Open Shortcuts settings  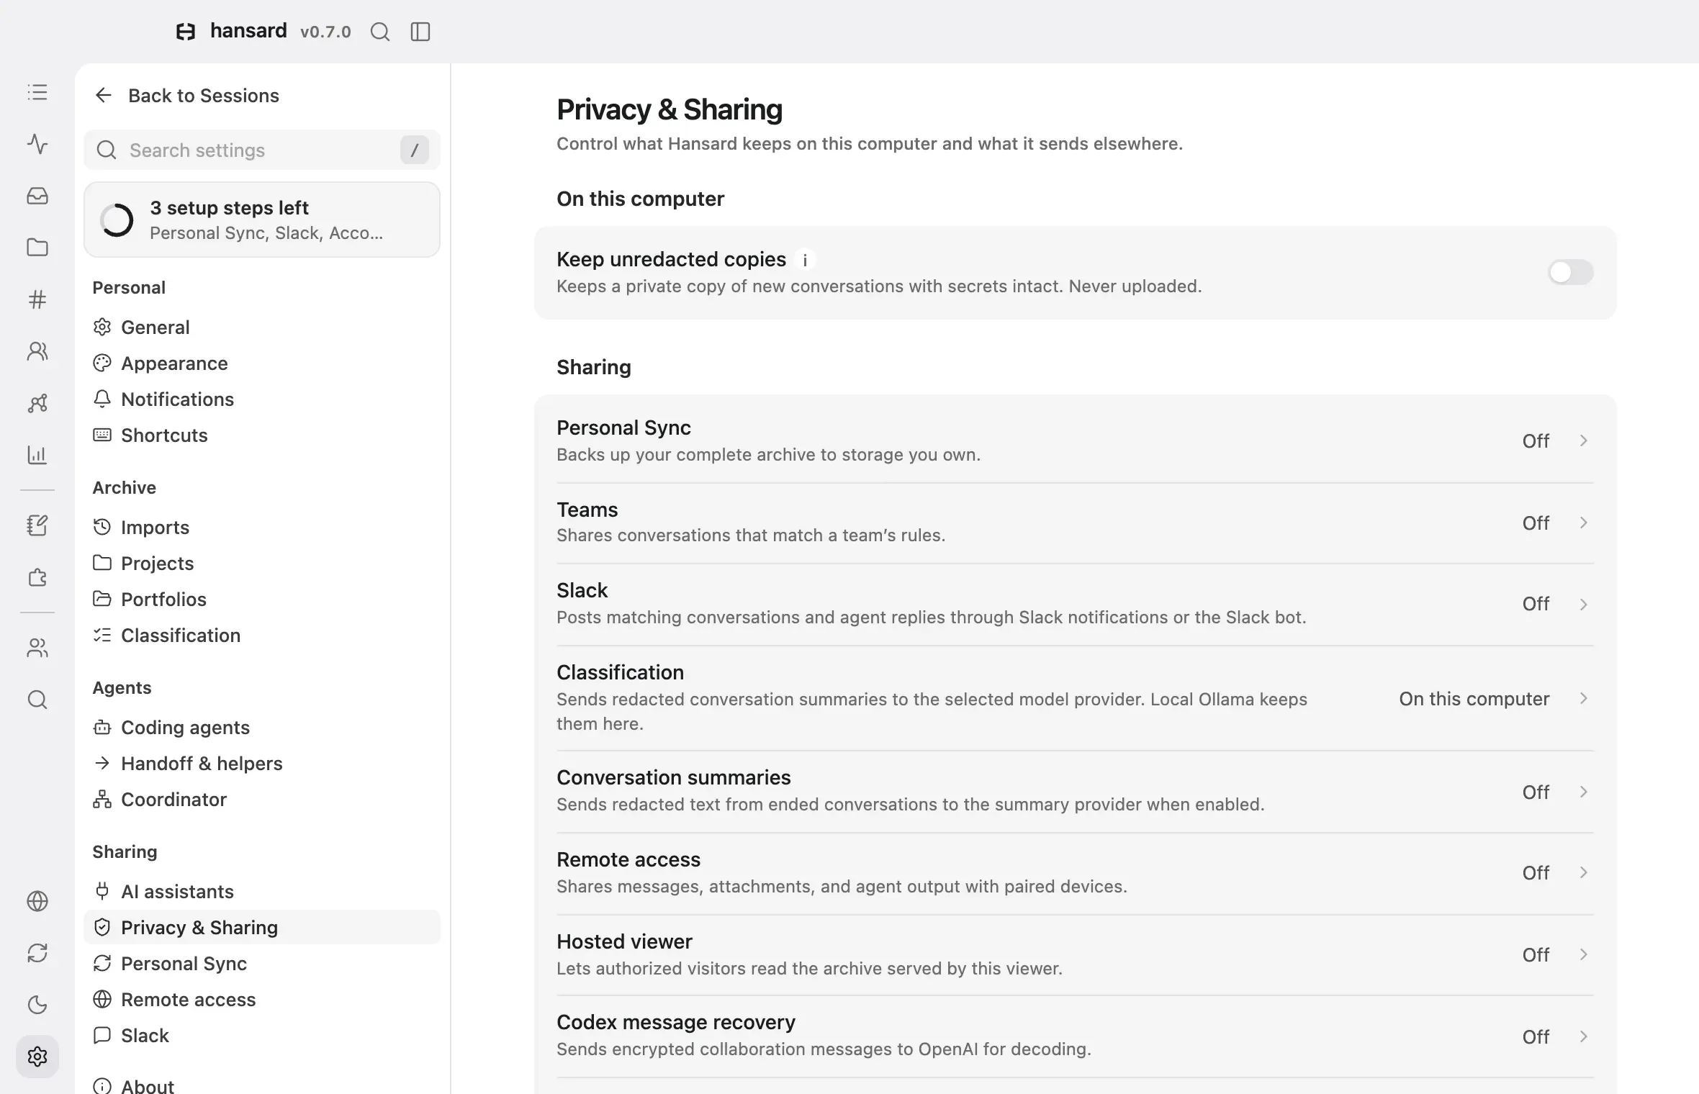point(262,435)
